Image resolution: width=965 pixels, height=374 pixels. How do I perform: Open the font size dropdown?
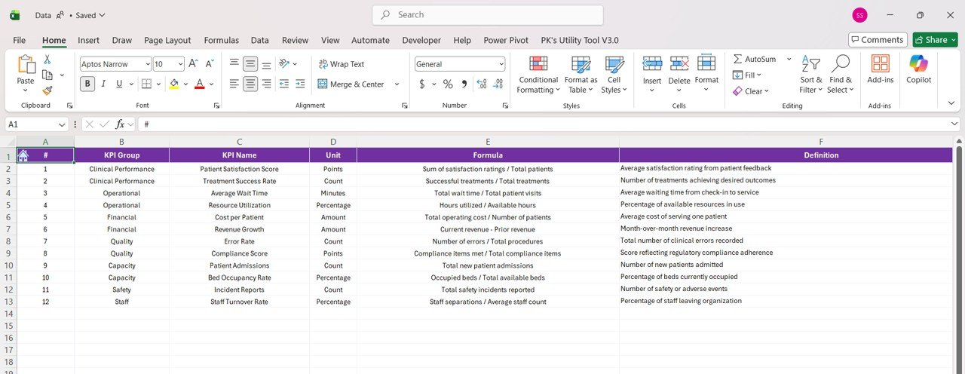[x=180, y=64]
